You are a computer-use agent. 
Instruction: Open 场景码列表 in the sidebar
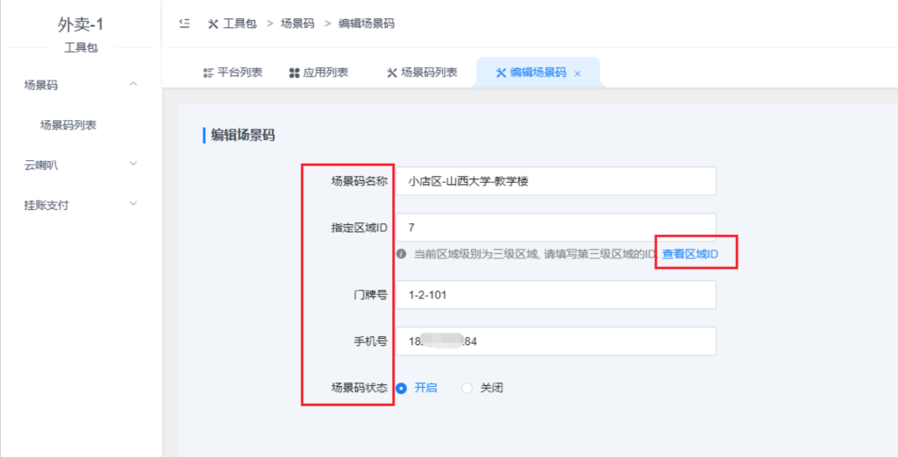click(68, 125)
